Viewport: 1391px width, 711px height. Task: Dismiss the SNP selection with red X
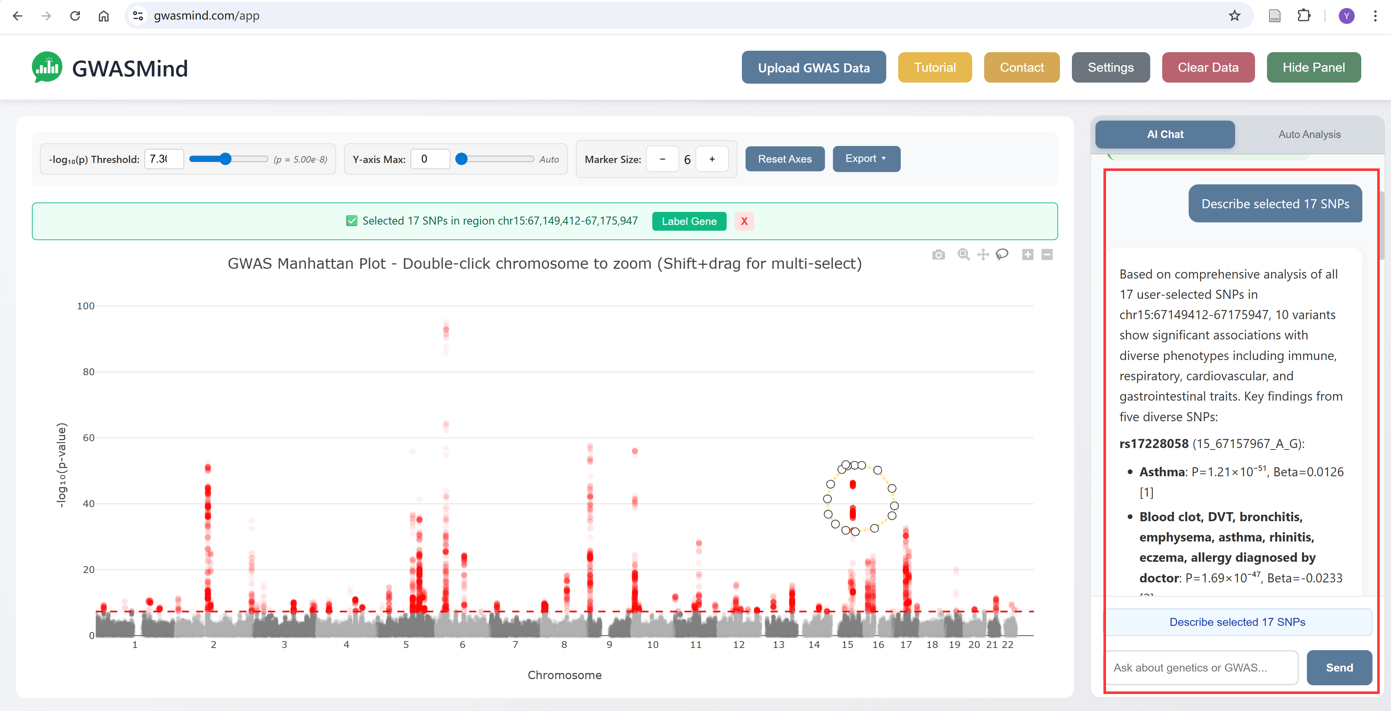click(744, 221)
